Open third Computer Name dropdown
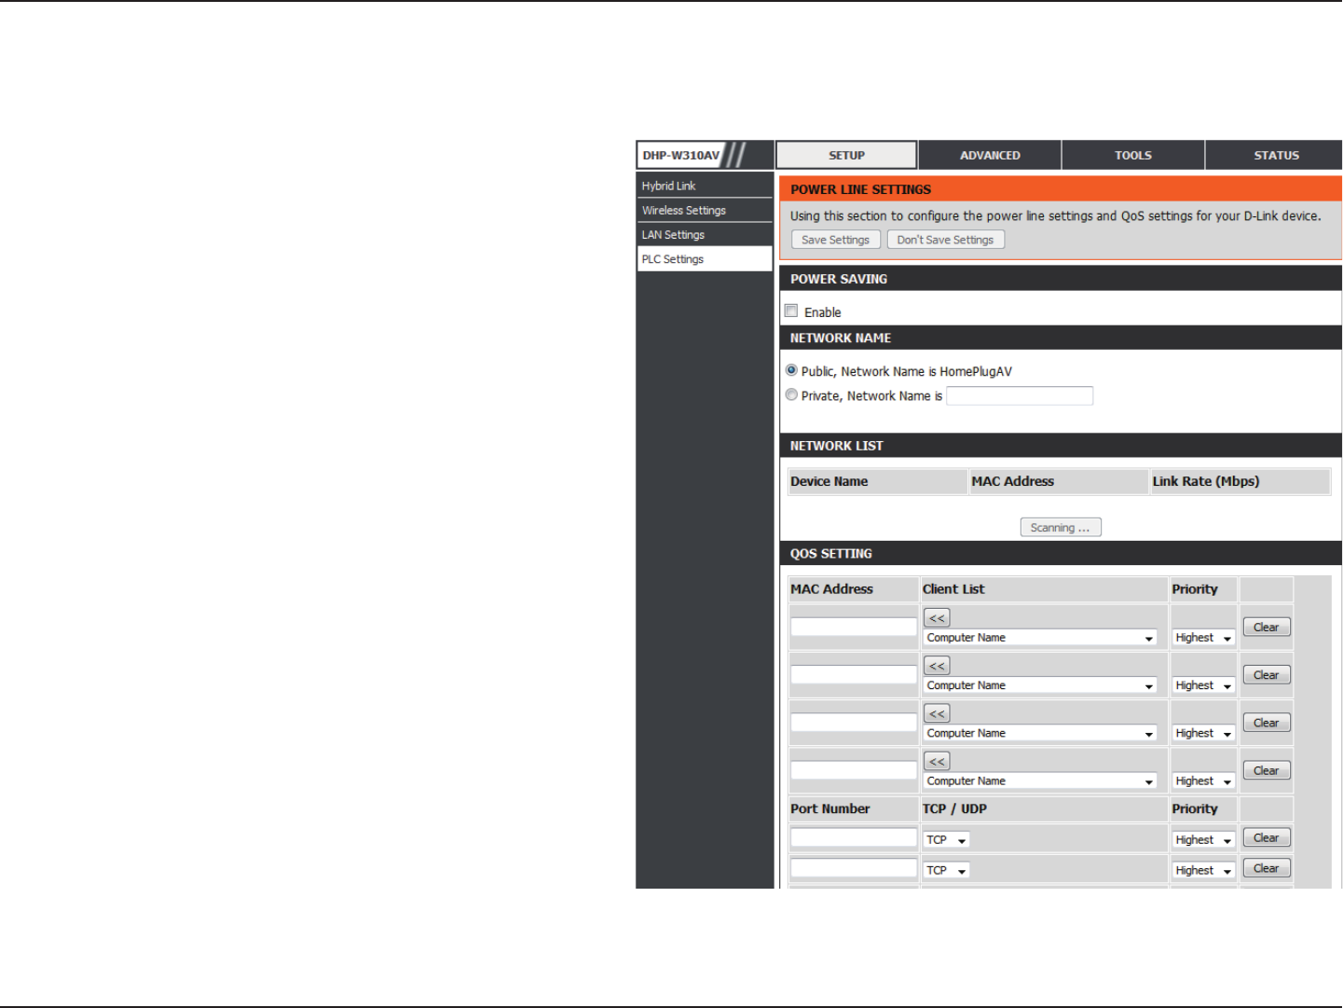 coord(1040,733)
